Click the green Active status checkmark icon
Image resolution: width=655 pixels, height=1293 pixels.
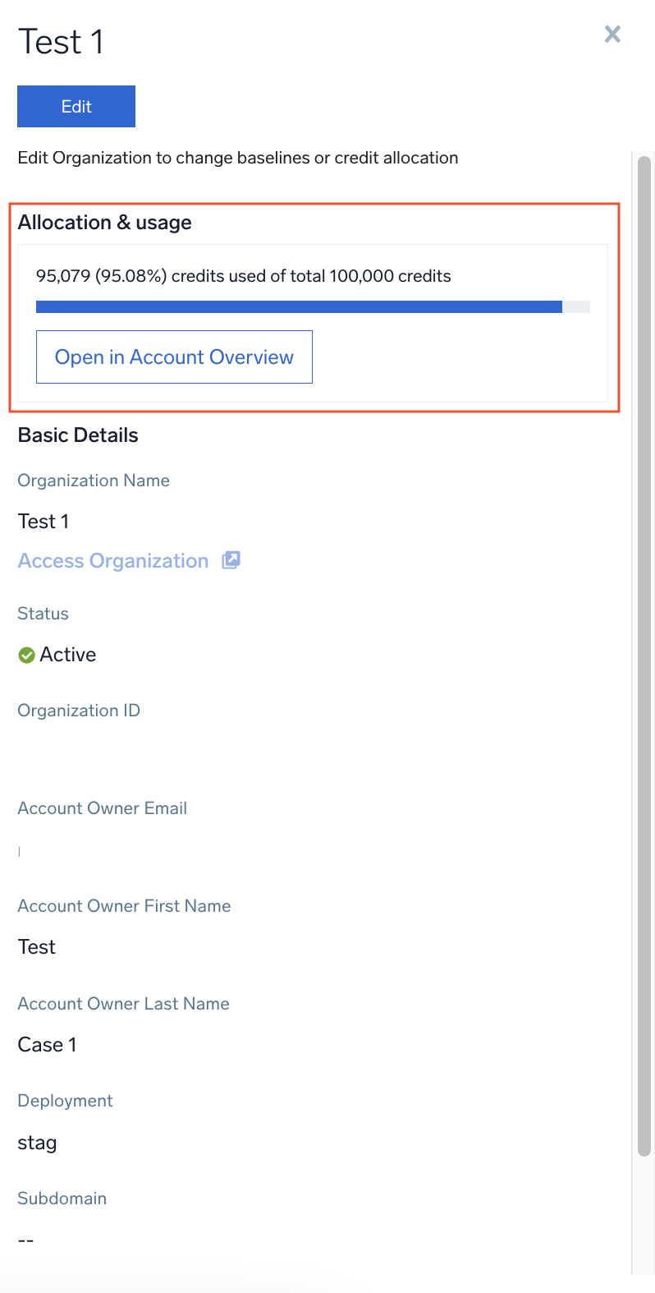26,655
